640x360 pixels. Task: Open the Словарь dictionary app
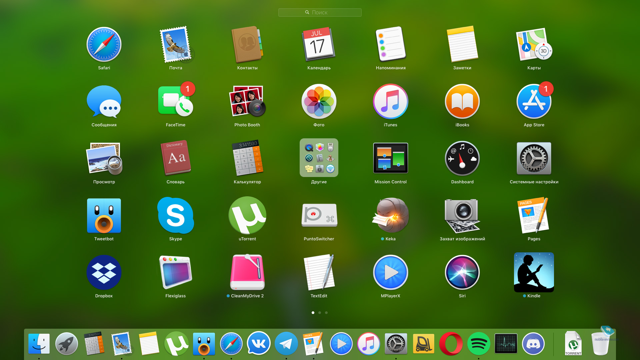176,158
